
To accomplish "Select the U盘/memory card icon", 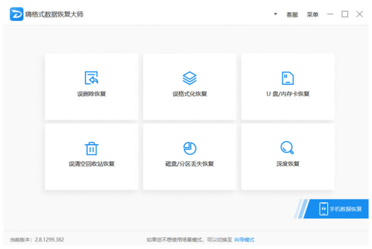I will tap(288, 78).
